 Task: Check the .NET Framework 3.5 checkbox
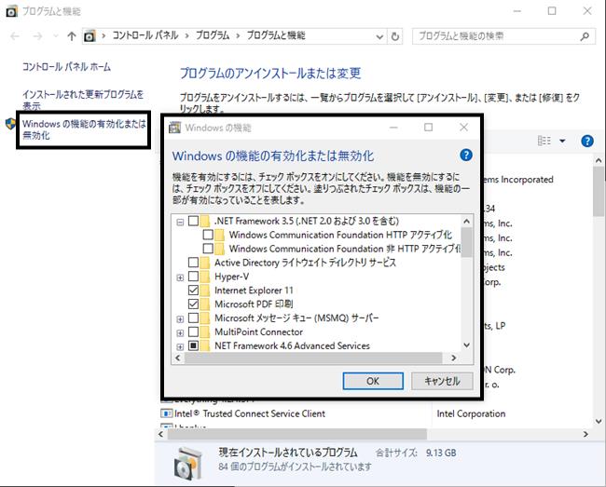pyautogui.click(x=193, y=221)
